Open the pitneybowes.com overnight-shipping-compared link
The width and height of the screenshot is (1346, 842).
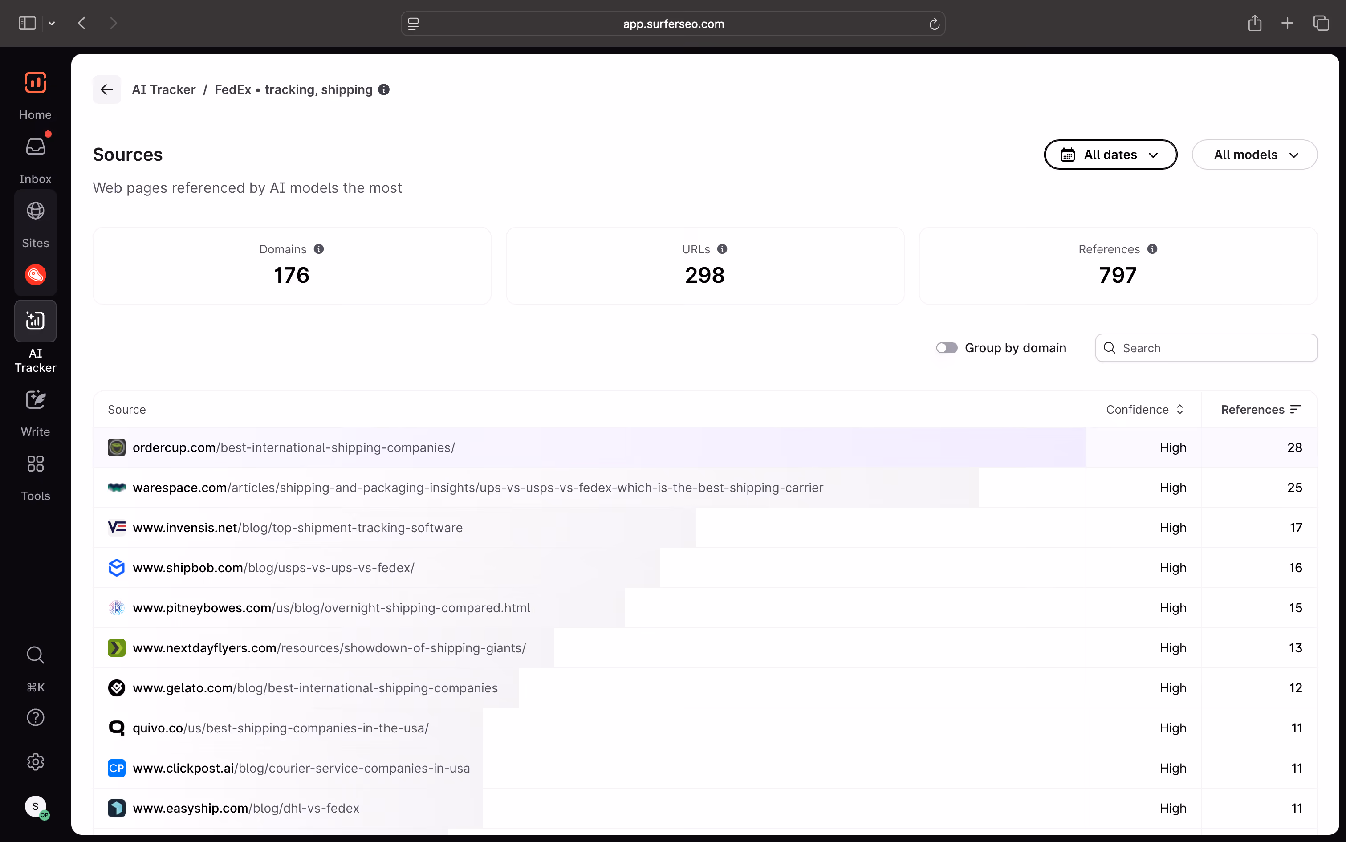click(331, 607)
